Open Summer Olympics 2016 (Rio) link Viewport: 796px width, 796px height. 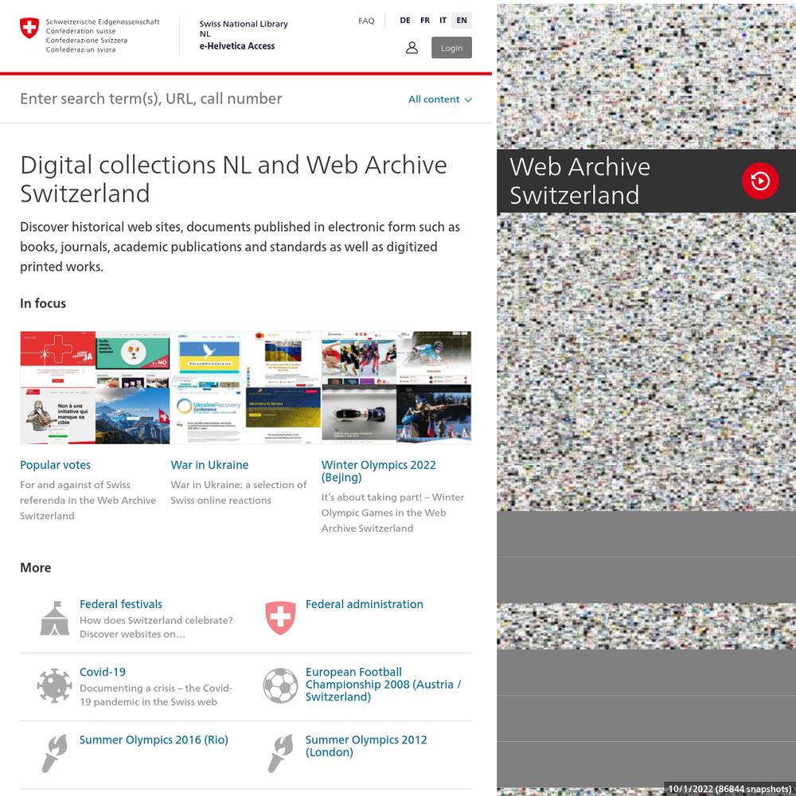coord(154,739)
